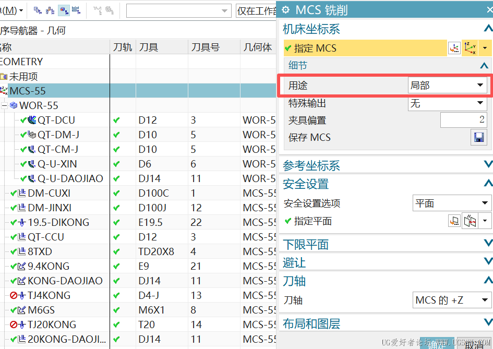Select the DM-JINXI operation row
The width and height of the screenshot is (493, 349).
point(138,208)
